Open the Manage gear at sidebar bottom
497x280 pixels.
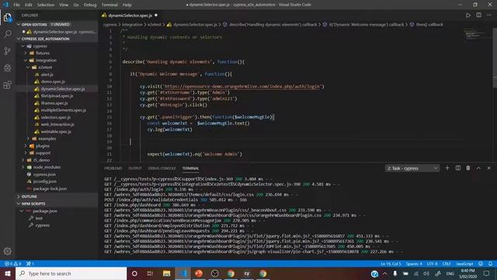click(8, 251)
